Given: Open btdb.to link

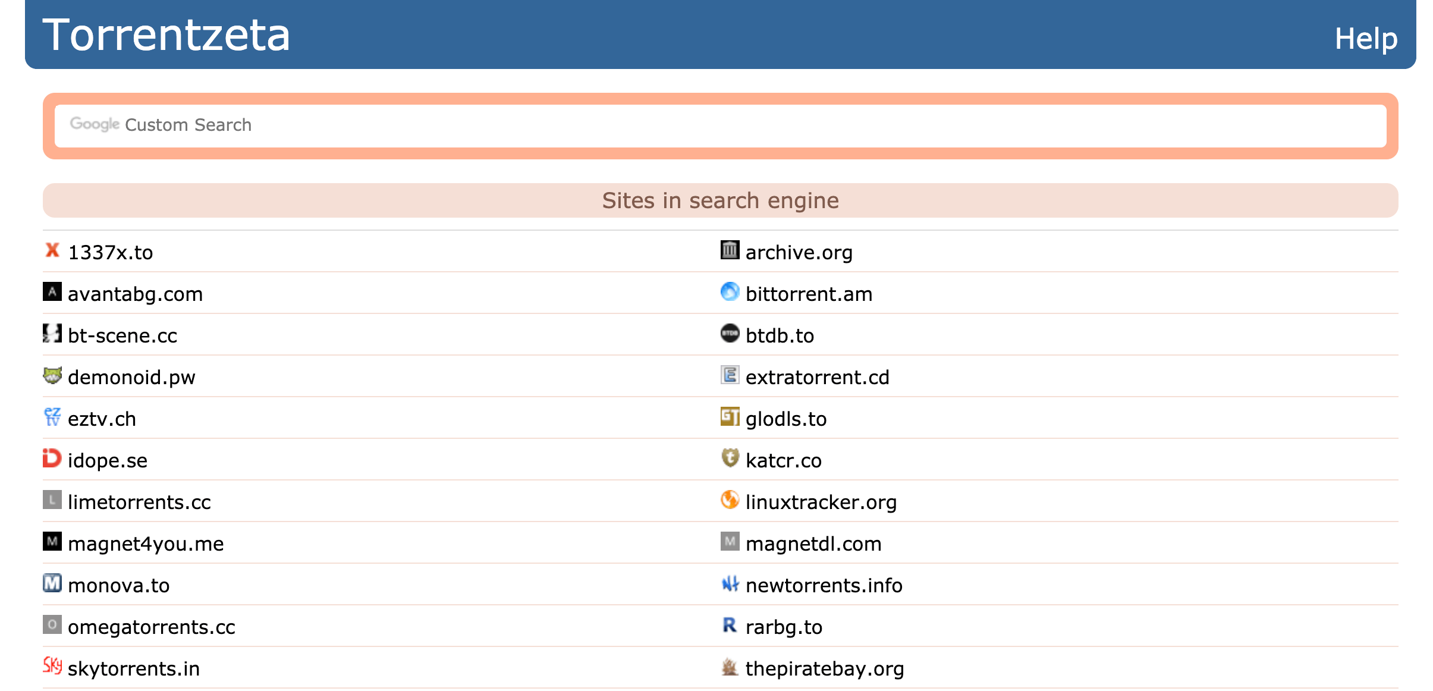Looking at the screenshot, I should pyautogui.click(x=780, y=335).
